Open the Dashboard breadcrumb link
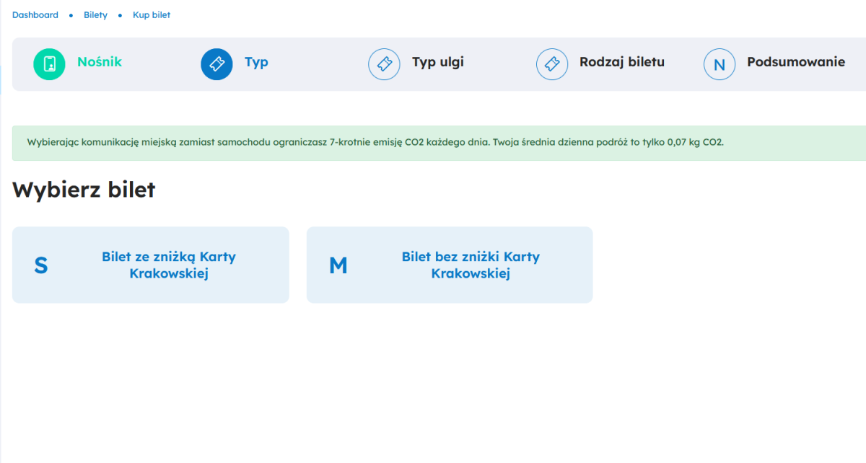The image size is (866, 463). coord(35,15)
